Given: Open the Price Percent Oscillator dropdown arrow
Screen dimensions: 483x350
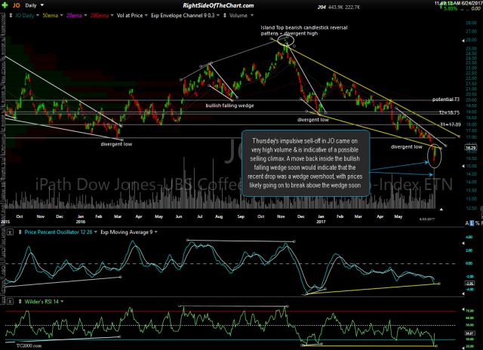Looking at the screenshot, I should (x=96, y=232).
